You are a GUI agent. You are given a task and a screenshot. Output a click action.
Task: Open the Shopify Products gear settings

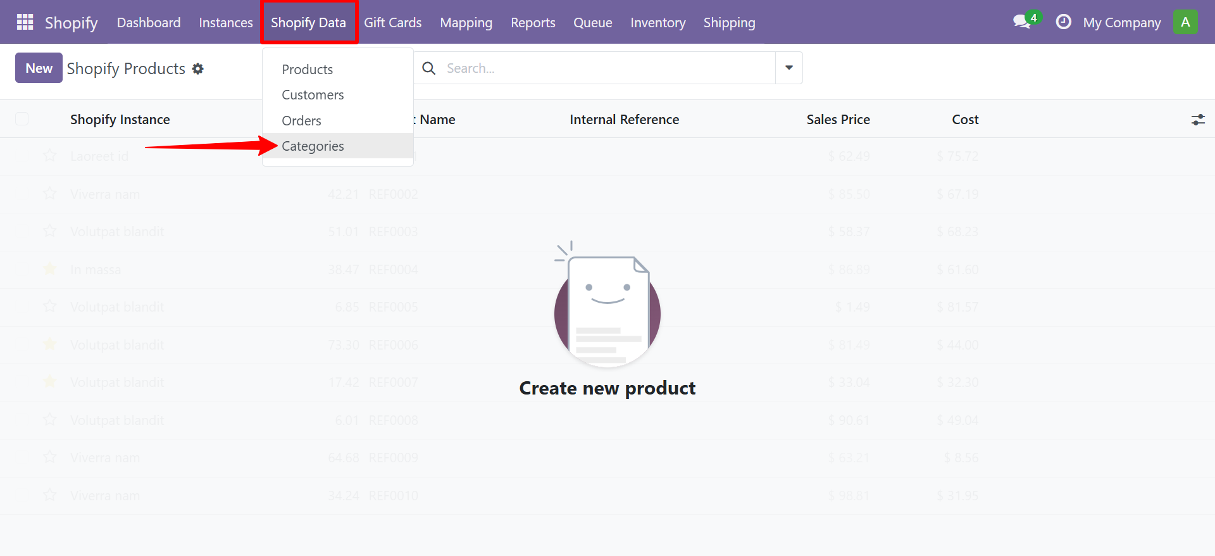[x=198, y=68]
